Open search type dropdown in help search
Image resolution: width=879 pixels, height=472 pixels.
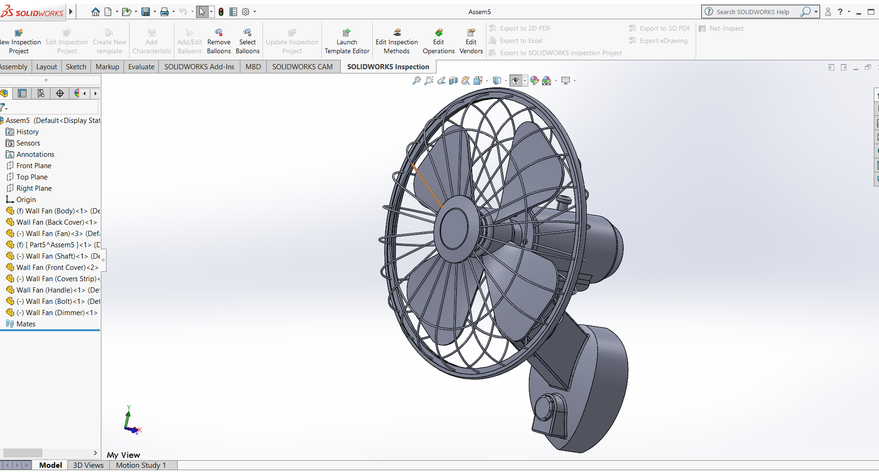click(816, 12)
